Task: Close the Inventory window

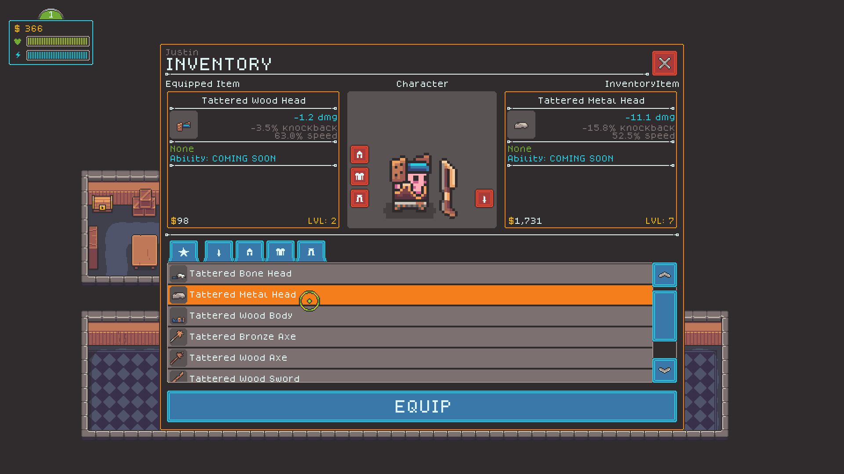Action: coord(665,63)
